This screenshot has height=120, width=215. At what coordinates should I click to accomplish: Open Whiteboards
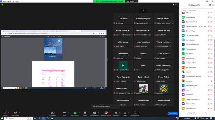[x=135, y=113]
